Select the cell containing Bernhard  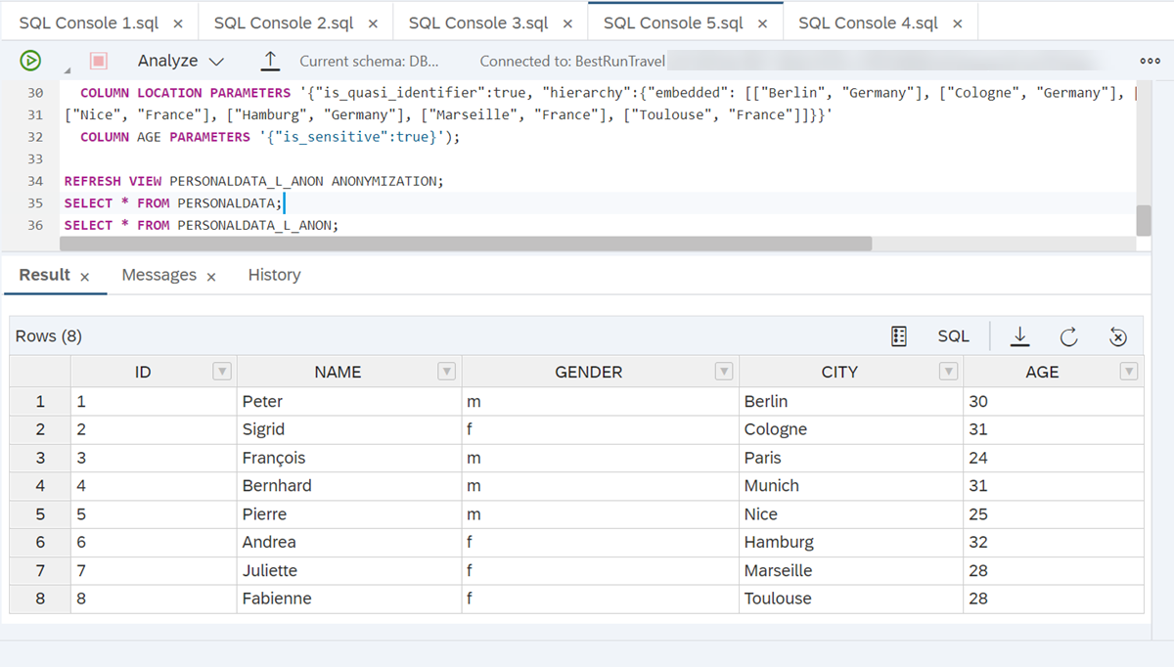(x=349, y=486)
